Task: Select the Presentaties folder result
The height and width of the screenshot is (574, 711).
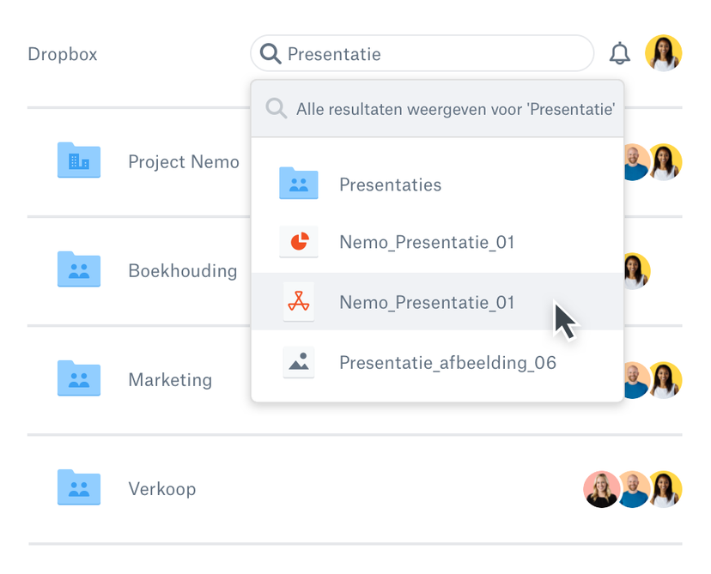Action: point(390,184)
